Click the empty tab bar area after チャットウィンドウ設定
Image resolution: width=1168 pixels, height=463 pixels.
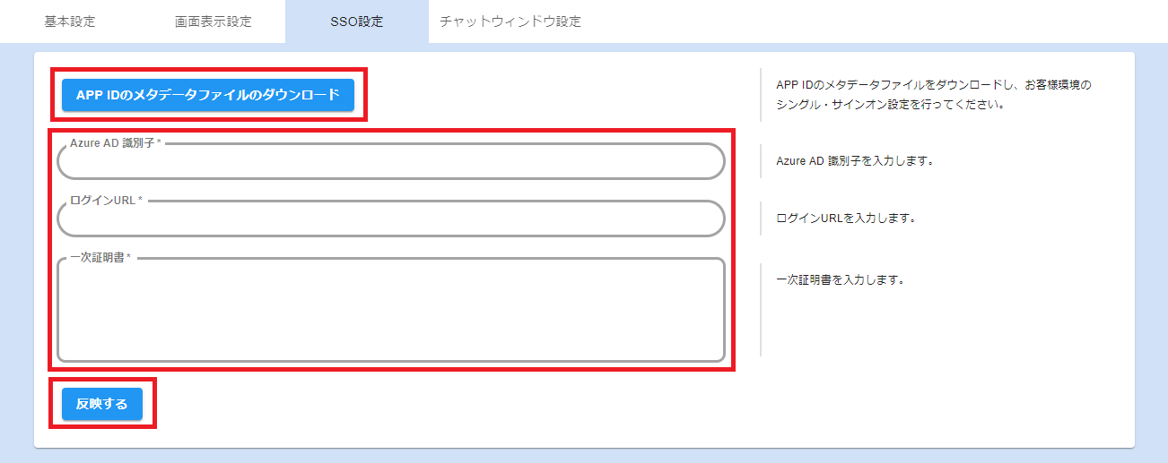pos(879,21)
